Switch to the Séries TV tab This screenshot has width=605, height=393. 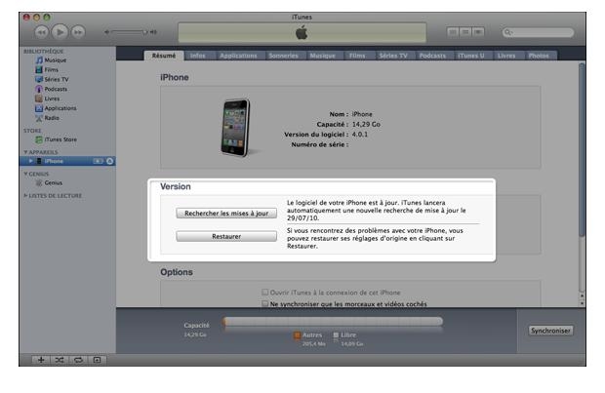[x=393, y=56]
